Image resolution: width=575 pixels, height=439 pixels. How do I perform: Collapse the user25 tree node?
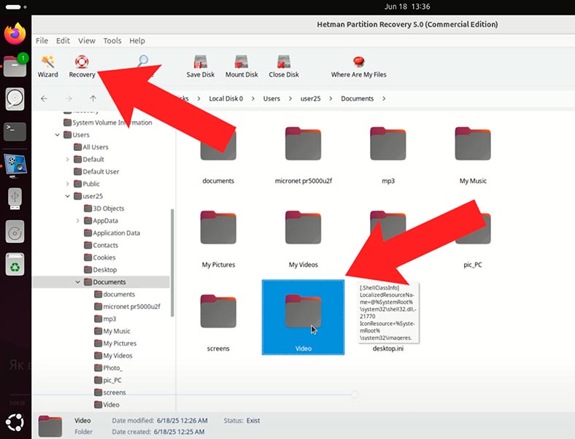pyautogui.click(x=67, y=196)
